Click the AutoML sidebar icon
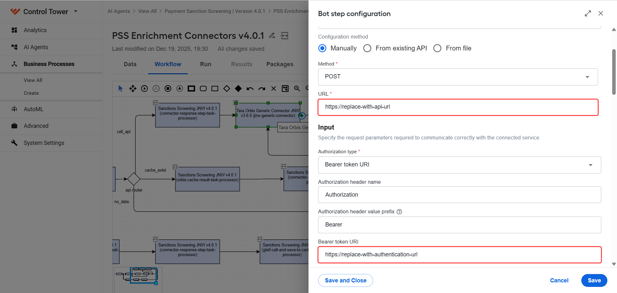The width and height of the screenshot is (617, 293). pyautogui.click(x=14, y=109)
